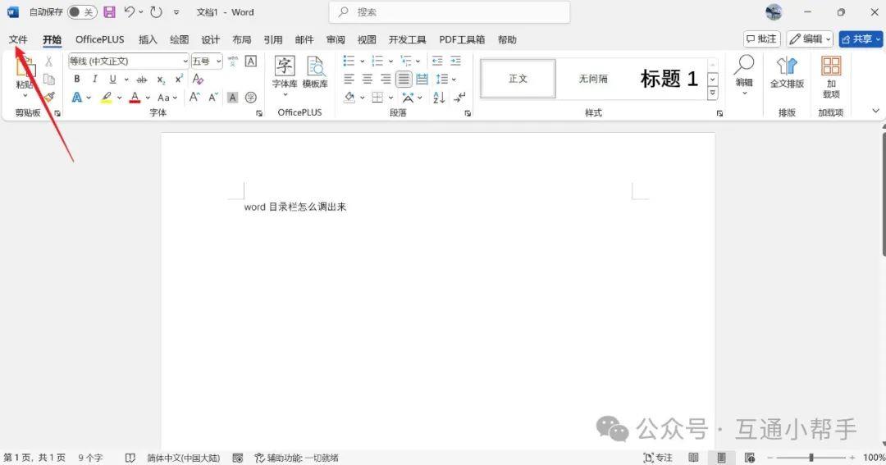Screen dimensions: 886x465
Task: Switch to the OfficePLUS ribbon tab
Action: coord(100,39)
